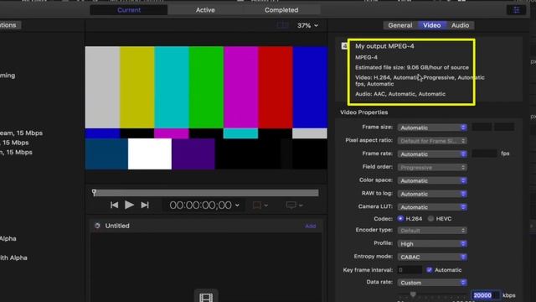Viewport: 536px width, 302px height.
Task: Toggle the key frame Automatic checkbox
Action: pos(429,270)
